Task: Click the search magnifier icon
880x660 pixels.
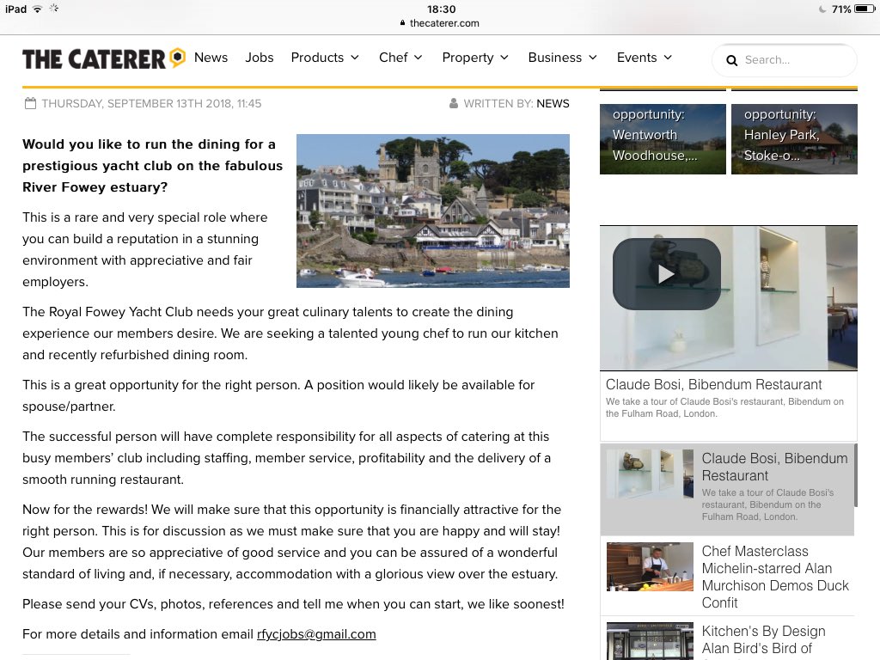Action: pos(732,60)
